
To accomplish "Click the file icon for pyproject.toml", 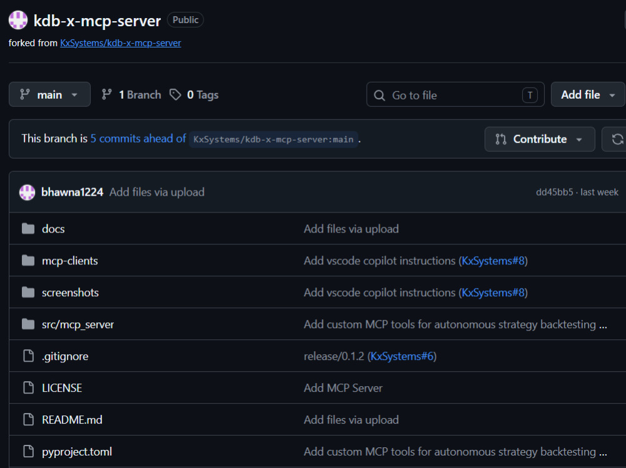I will click(x=28, y=451).
